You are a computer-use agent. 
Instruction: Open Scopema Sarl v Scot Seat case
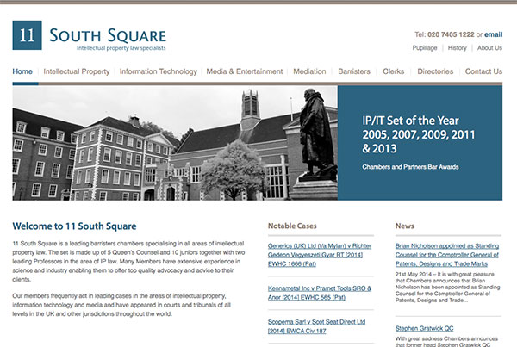(316, 326)
